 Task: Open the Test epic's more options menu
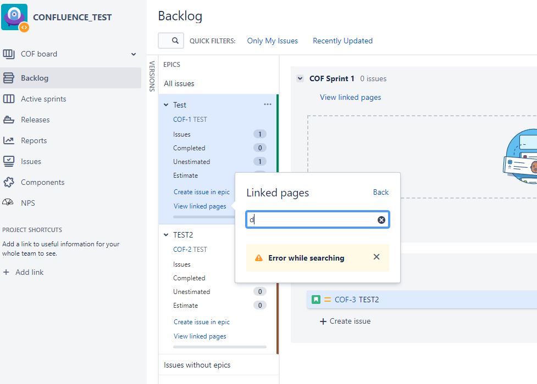268,104
